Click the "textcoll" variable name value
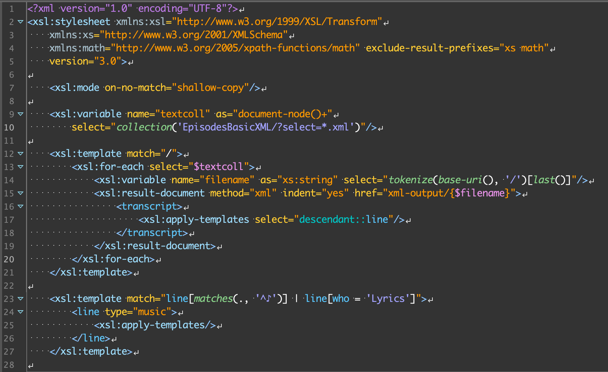The width and height of the screenshot is (608, 372). [183, 114]
